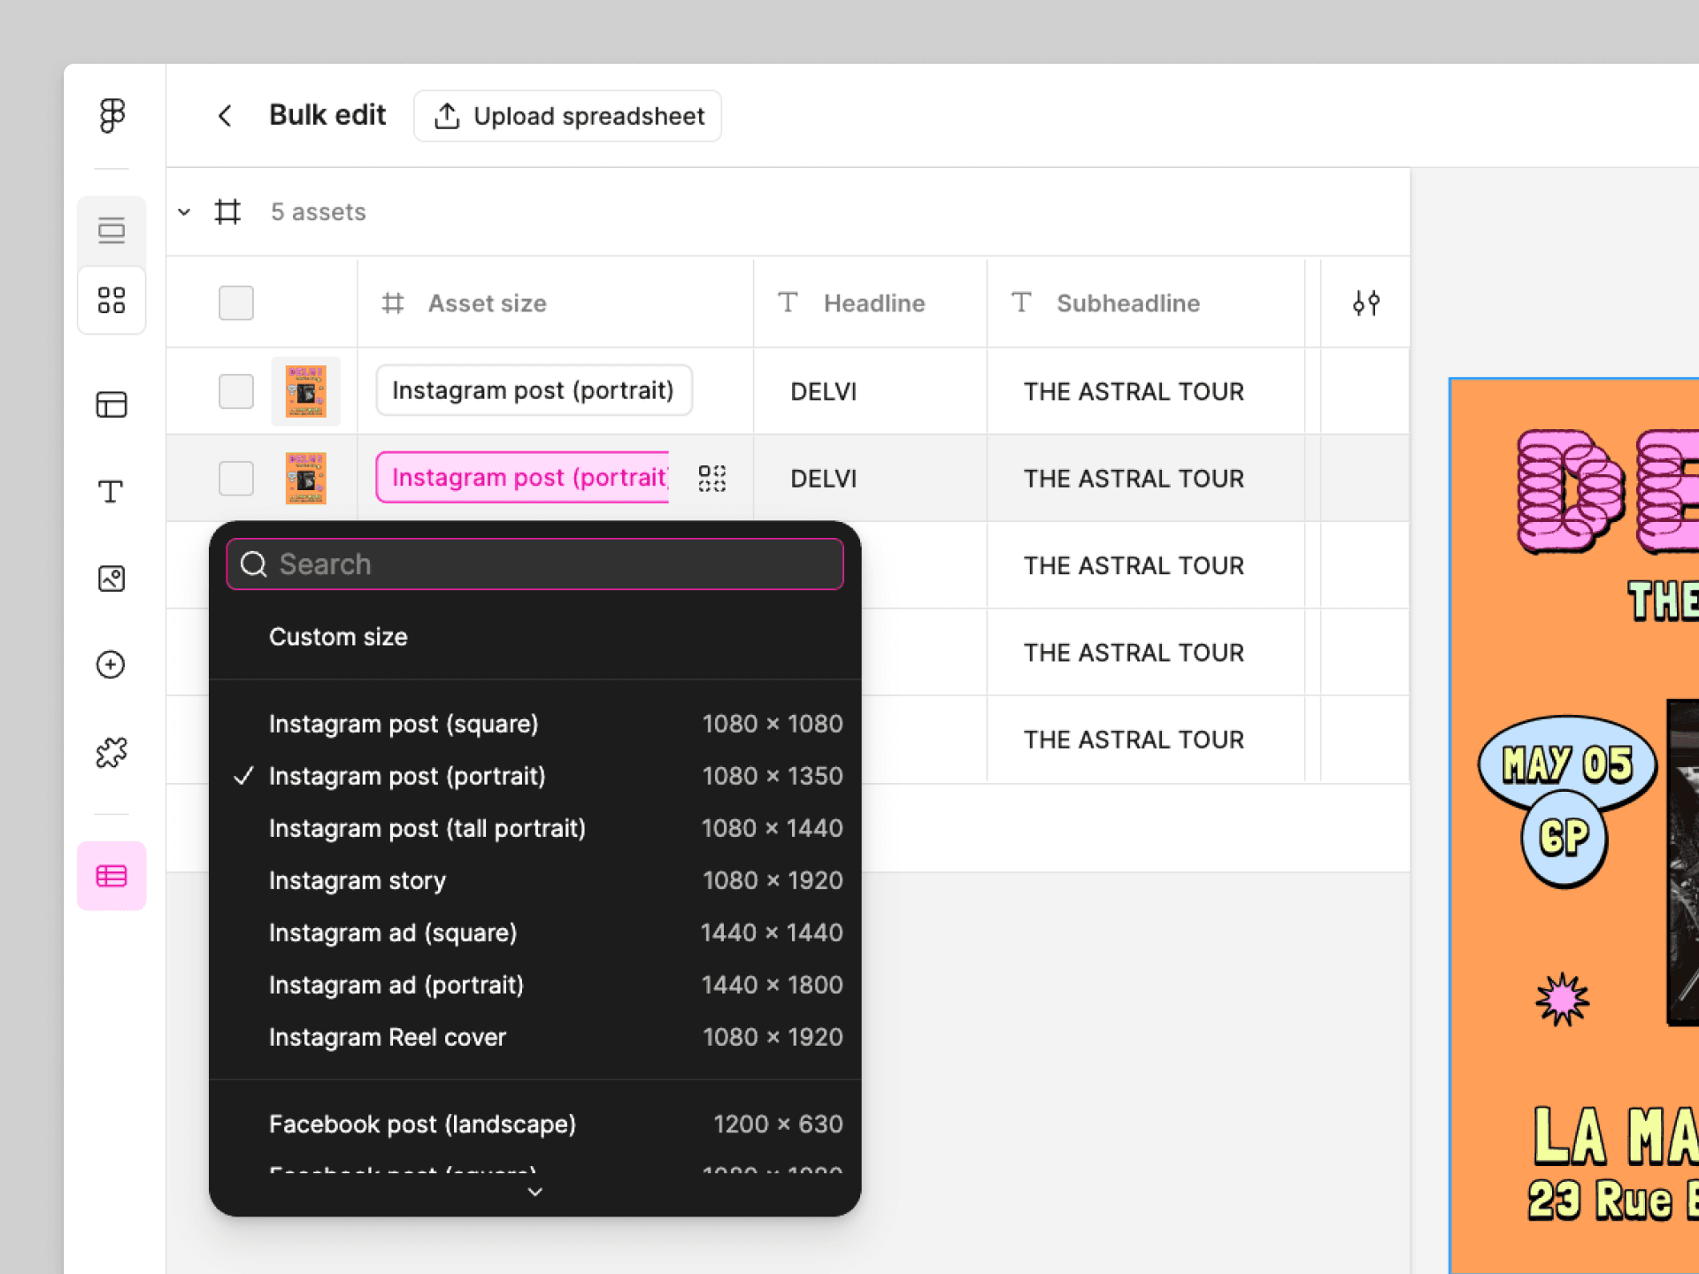Click the Bulk edit title
This screenshot has height=1274, width=1699.
click(327, 115)
